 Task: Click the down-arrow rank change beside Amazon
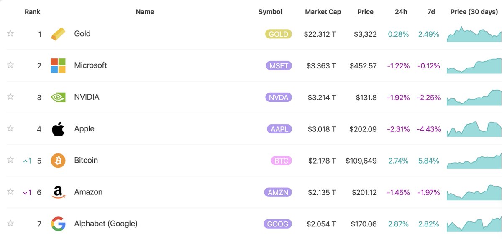(27, 192)
